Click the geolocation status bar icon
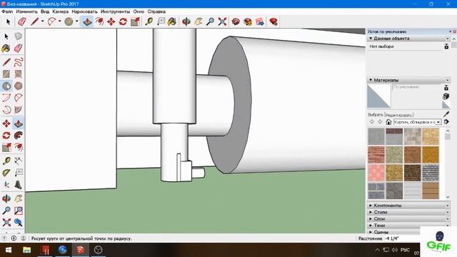The height and width of the screenshot is (257, 457). (x=4, y=238)
